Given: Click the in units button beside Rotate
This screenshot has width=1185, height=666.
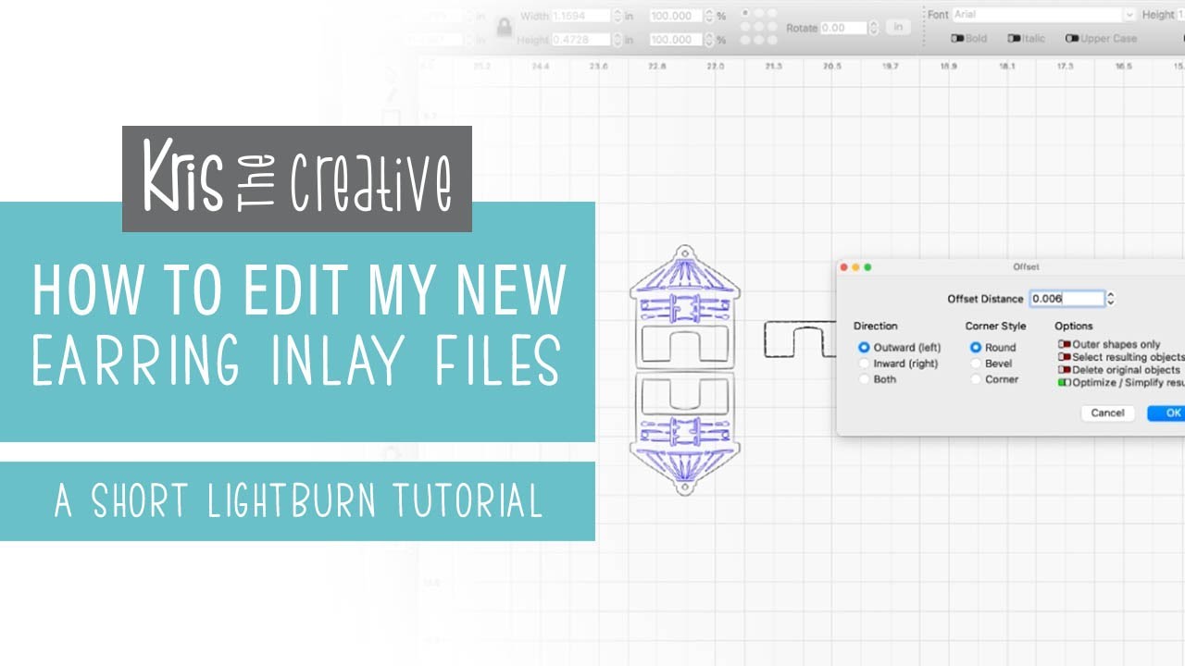Looking at the screenshot, I should coord(898,27).
